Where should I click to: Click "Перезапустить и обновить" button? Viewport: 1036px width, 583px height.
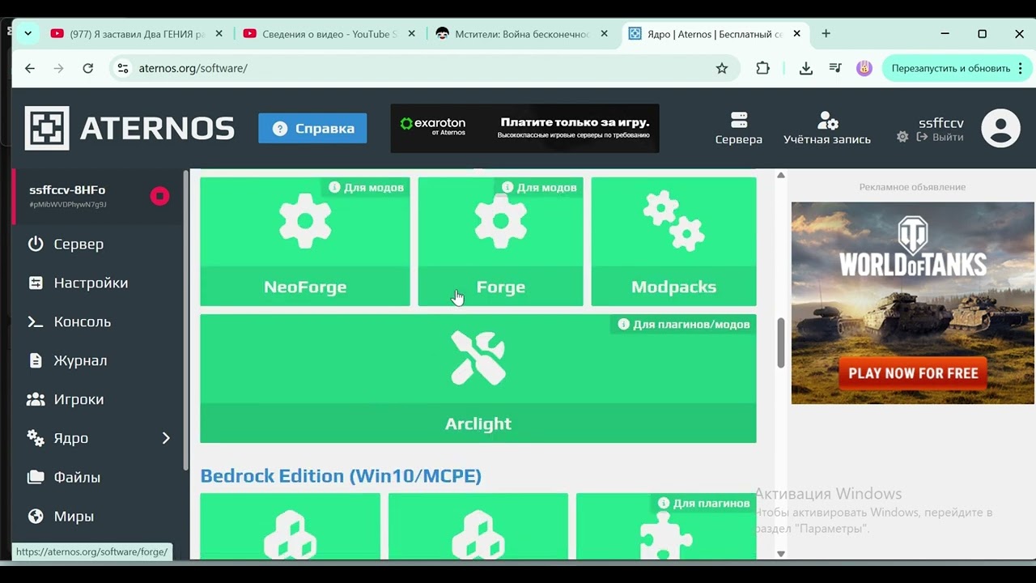(951, 69)
